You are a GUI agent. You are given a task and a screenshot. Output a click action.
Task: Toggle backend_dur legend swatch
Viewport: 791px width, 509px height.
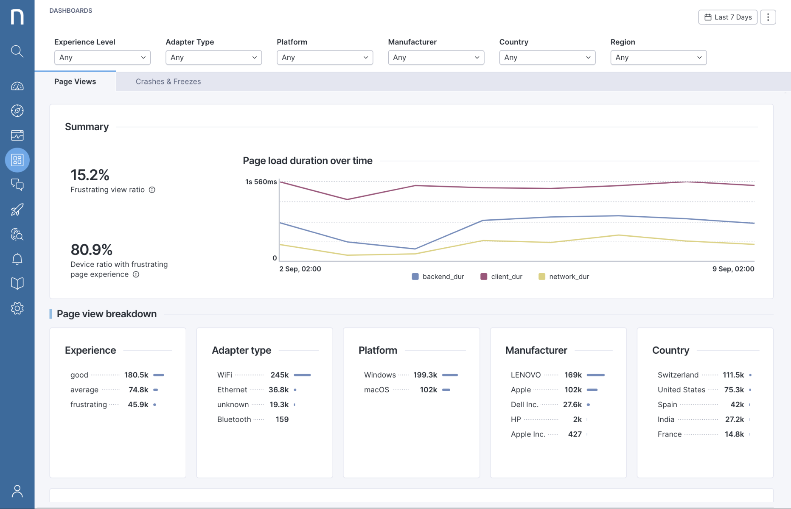[x=415, y=277]
